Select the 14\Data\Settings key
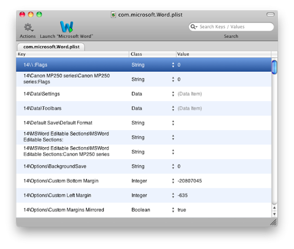Viewport: 294px width, 249px height. (41, 94)
